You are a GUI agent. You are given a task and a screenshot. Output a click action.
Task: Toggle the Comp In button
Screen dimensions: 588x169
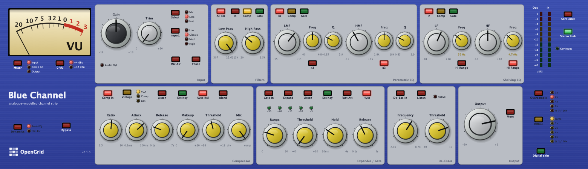[108, 93]
